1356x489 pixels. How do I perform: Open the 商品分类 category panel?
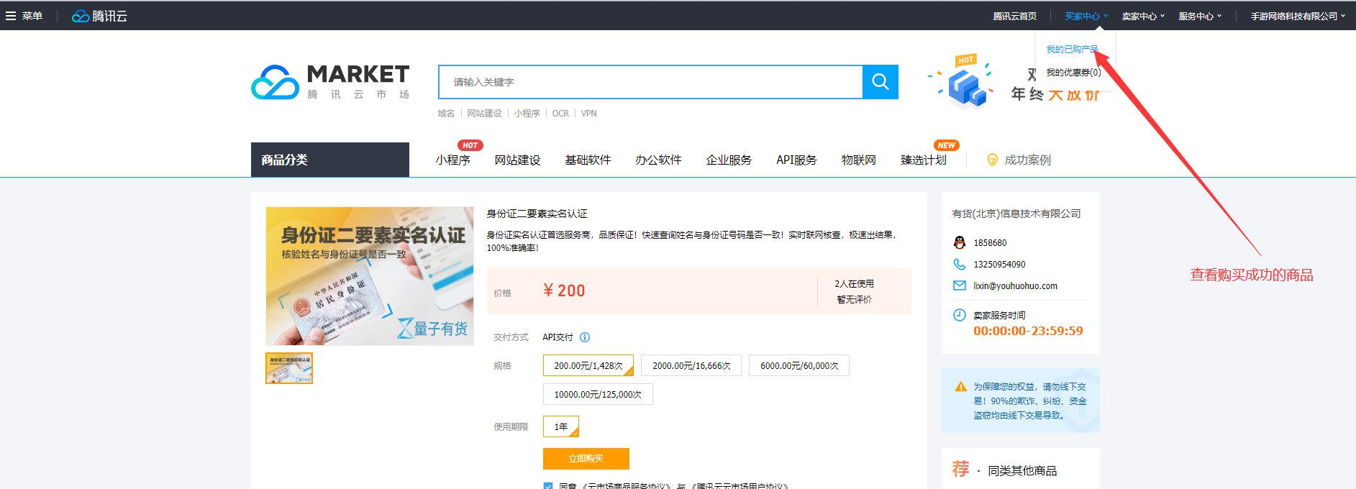(330, 160)
